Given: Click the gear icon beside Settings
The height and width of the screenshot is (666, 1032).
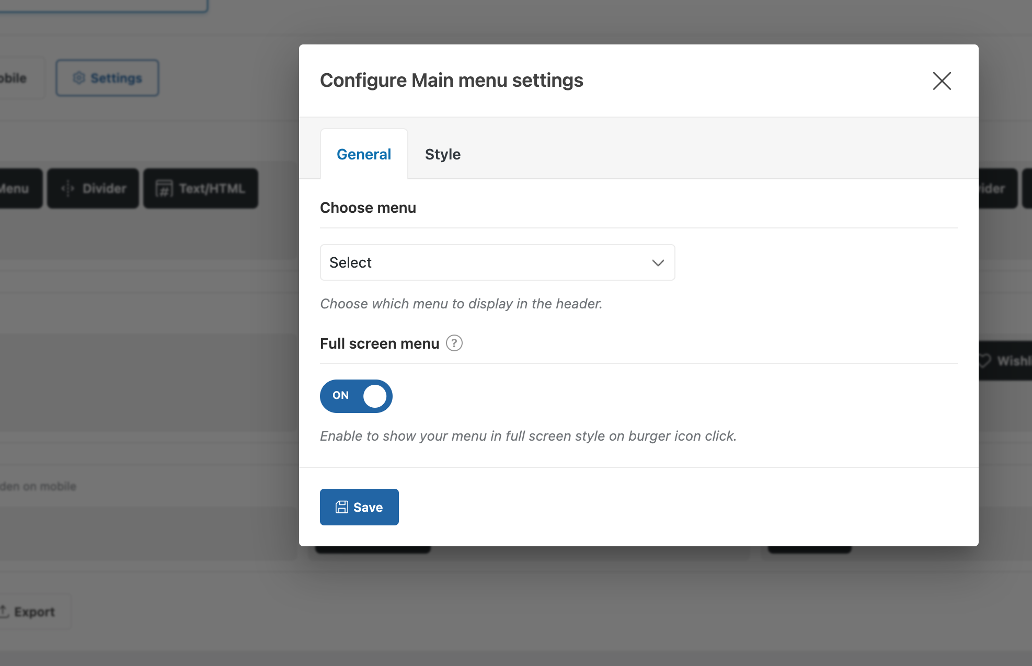Looking at the screenshot, I should click(79, 78).
